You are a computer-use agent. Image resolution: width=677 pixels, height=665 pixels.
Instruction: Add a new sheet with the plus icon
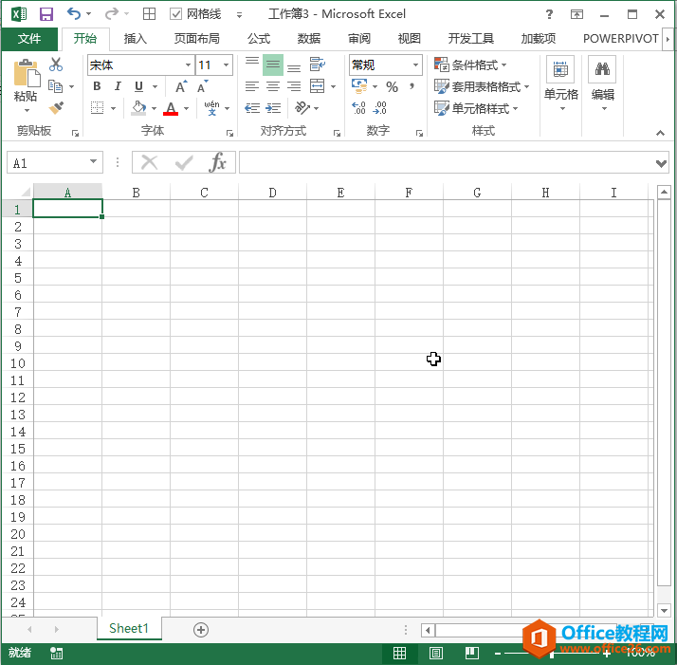pyautogui.click(x=201, y=630)
